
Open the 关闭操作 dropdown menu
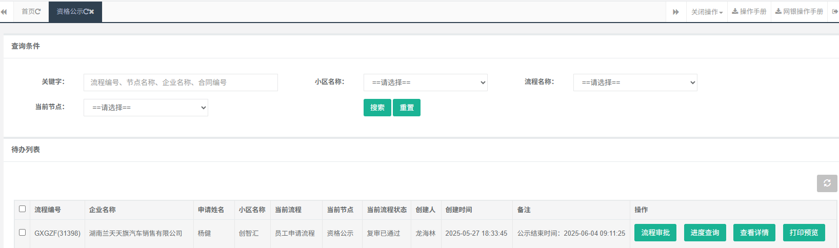click(x=706, y=12)
